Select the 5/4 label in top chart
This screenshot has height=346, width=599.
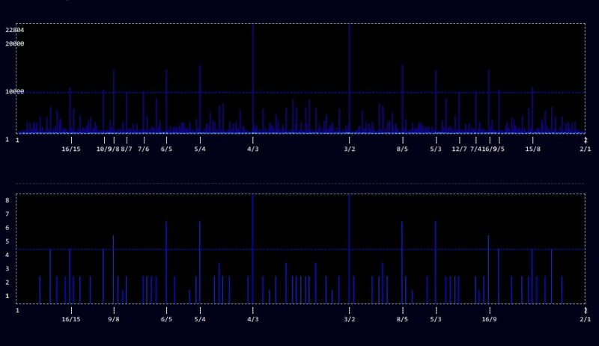click(200, 149)
